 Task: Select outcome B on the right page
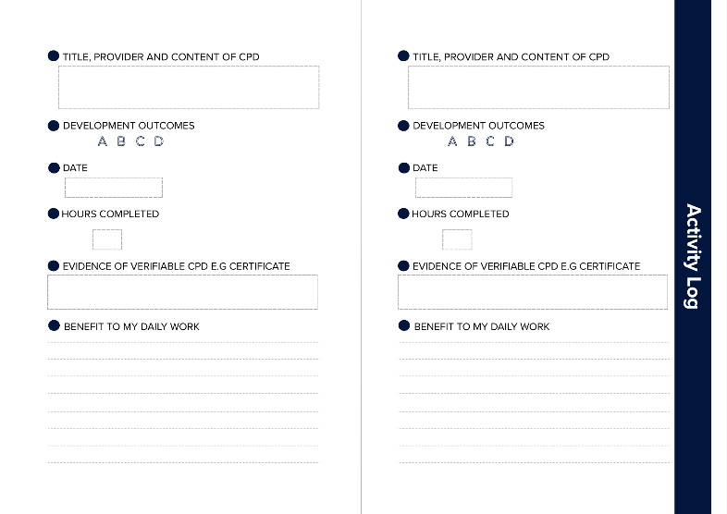pos(472,141)
